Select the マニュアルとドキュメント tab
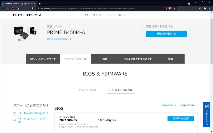Image resolution: width=213 pixels, height=133 pixels. (138, 59)
